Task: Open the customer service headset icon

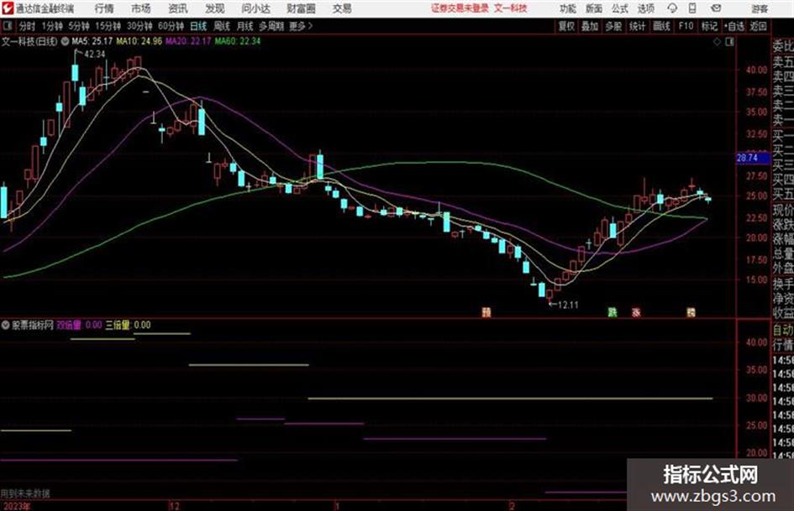Action: tap(672, 8)
